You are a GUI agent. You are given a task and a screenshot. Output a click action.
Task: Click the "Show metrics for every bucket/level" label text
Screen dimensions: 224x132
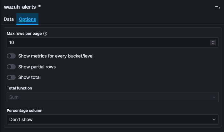56,56
